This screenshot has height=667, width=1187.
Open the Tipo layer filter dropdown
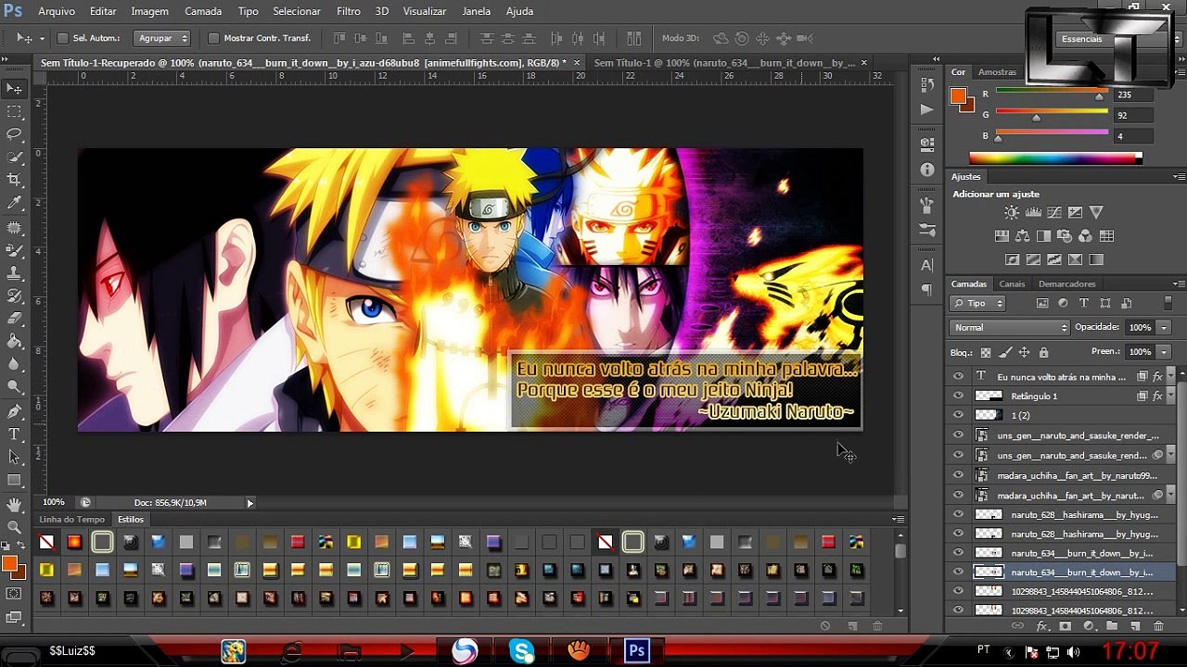tap(977, 303)
